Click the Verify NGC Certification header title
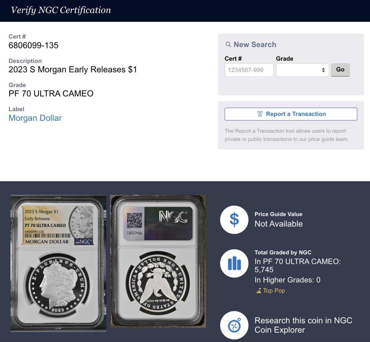The height and width of the screenshot is (342, 370). [x=61, y=10]
